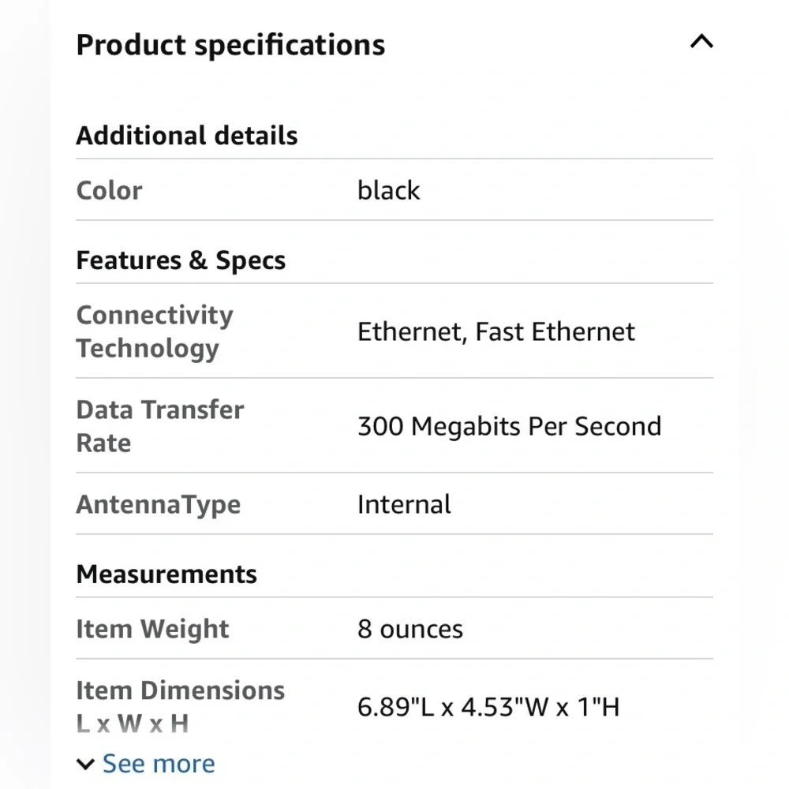Click the 8 ounces weight value
Screen dimensions: 789x789
click(410, 629)
